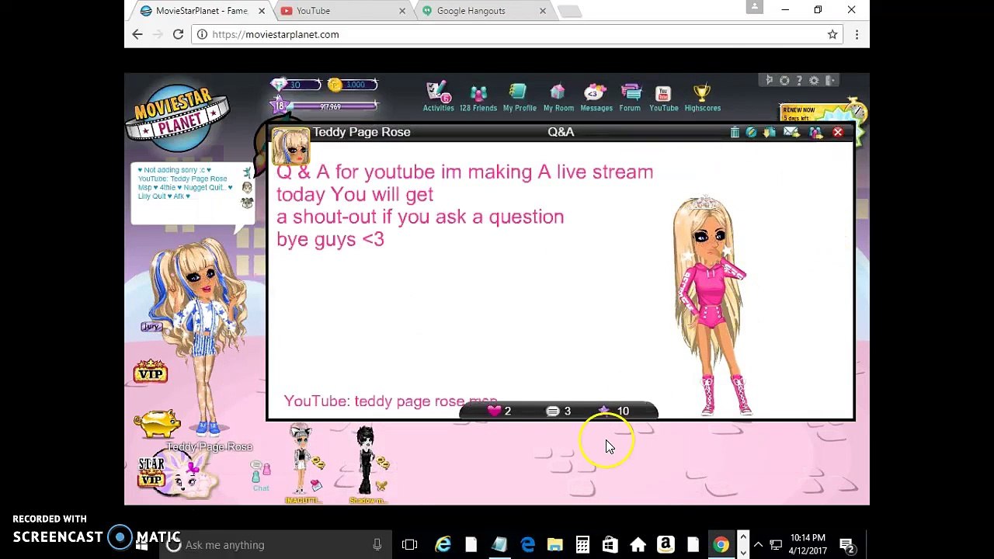Bookmark this page with the star
The image size is (994, 559).
832,34
